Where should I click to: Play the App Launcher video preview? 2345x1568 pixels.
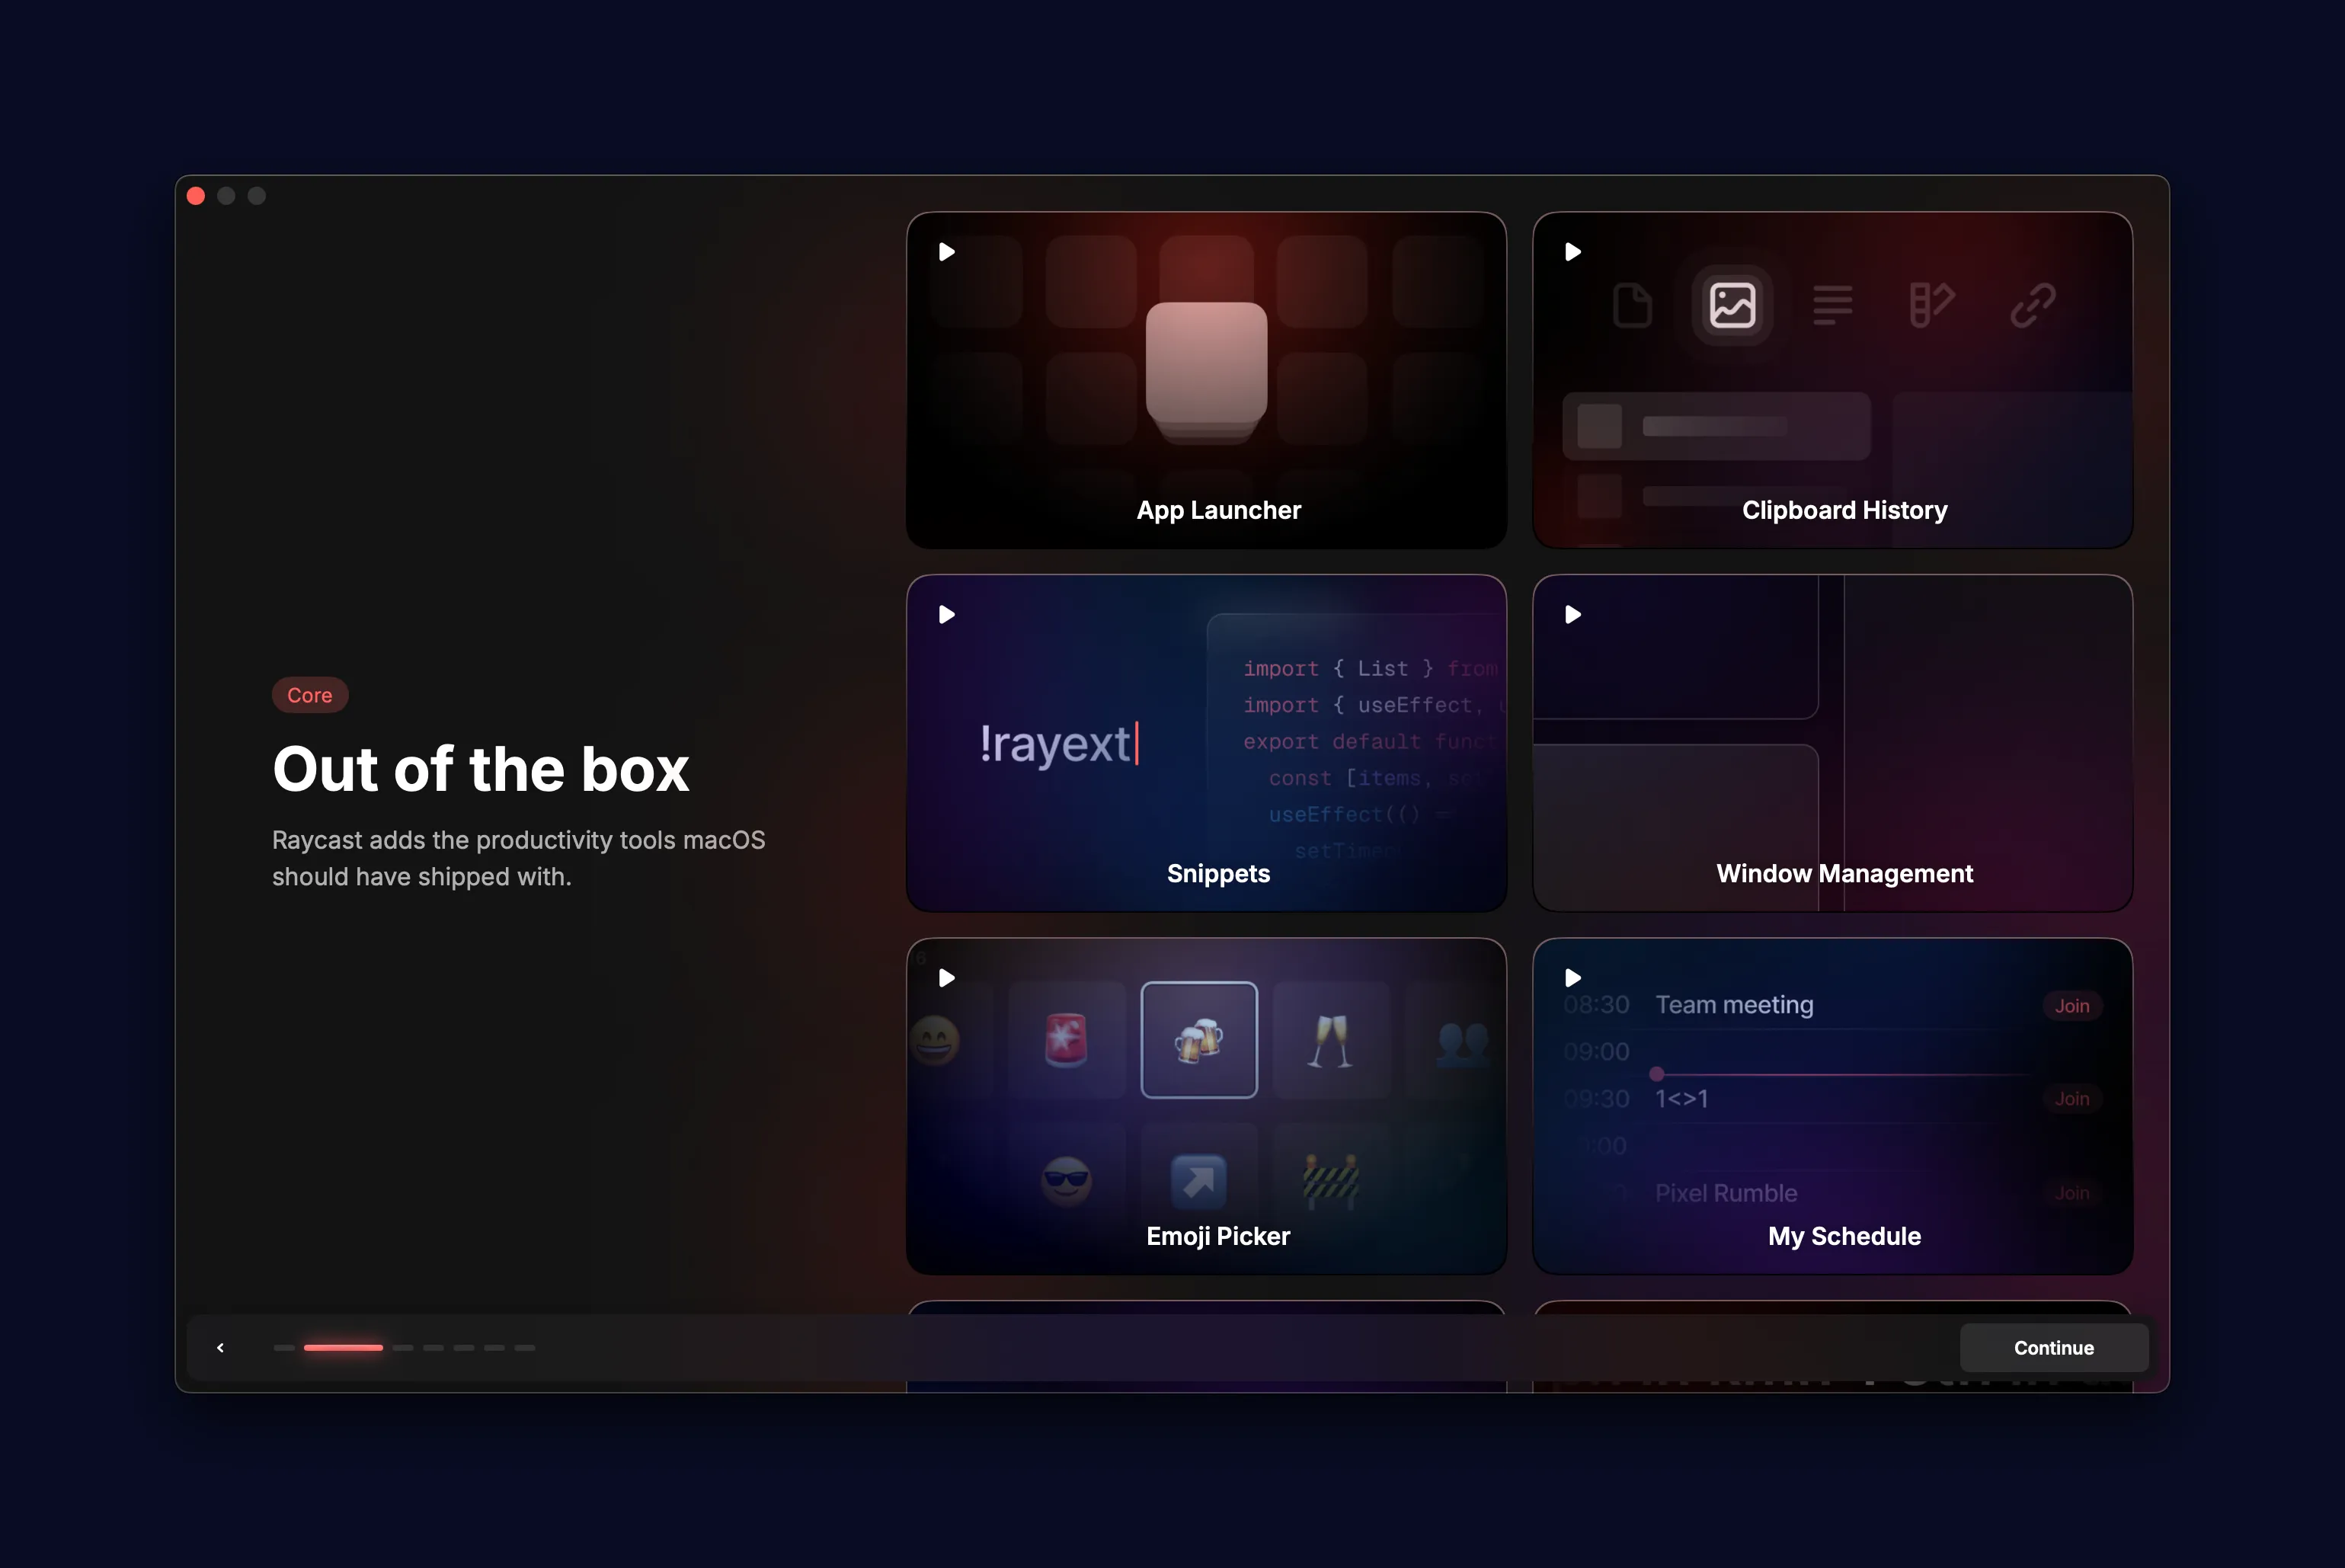[x=946, y=252]
